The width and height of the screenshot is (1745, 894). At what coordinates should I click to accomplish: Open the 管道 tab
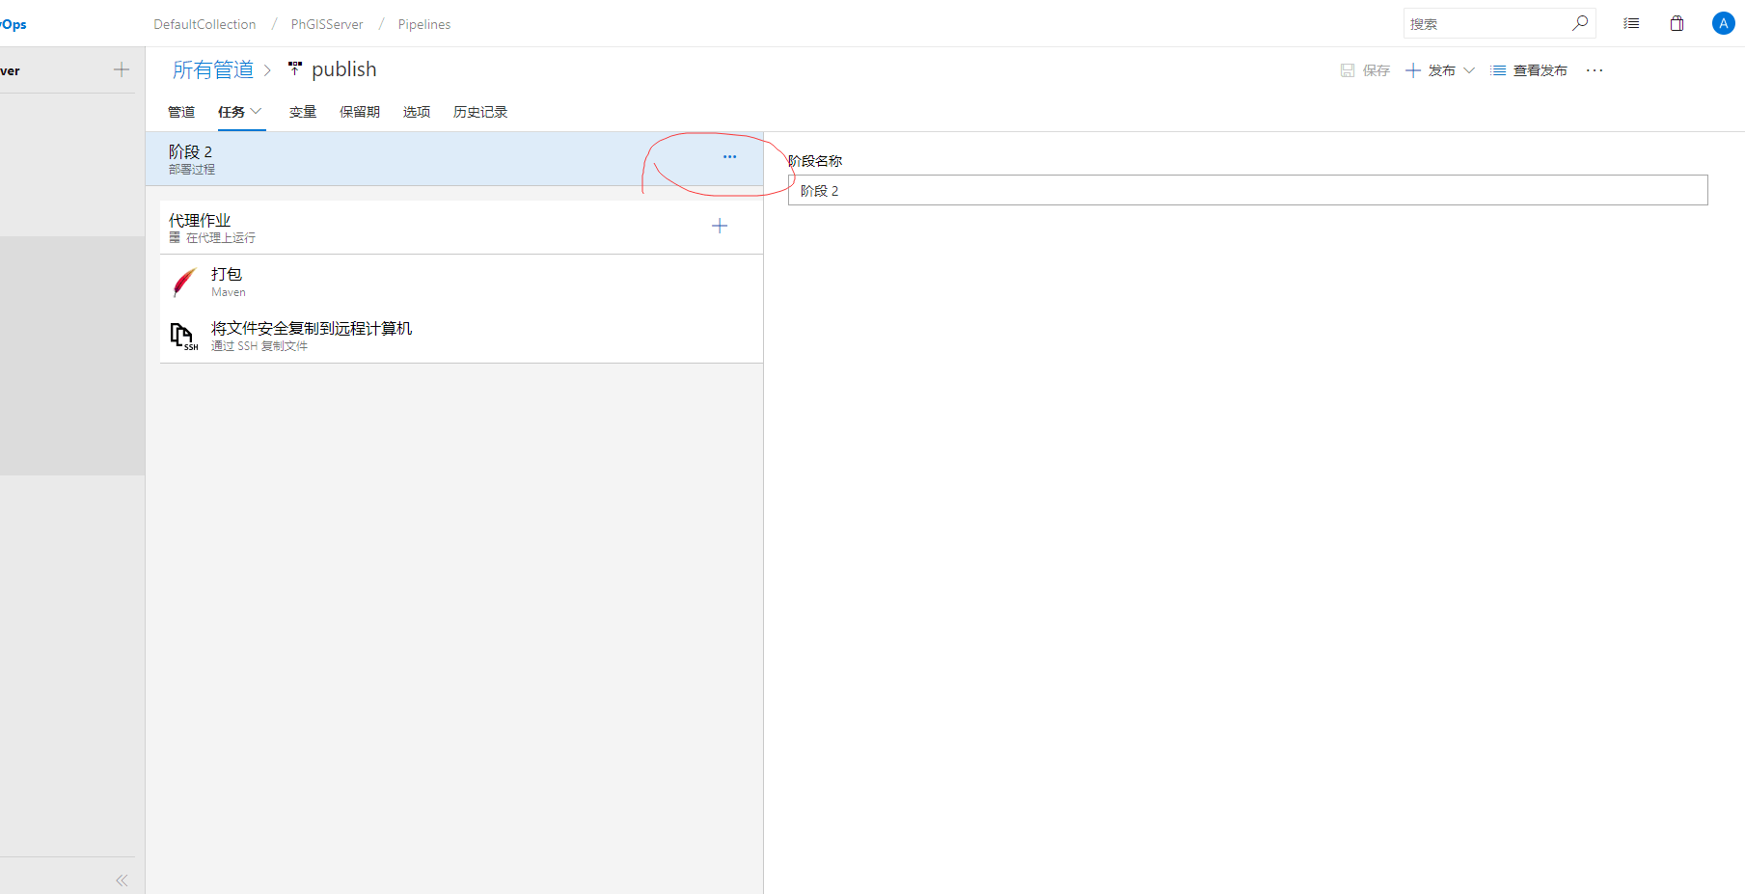point(181,112)
